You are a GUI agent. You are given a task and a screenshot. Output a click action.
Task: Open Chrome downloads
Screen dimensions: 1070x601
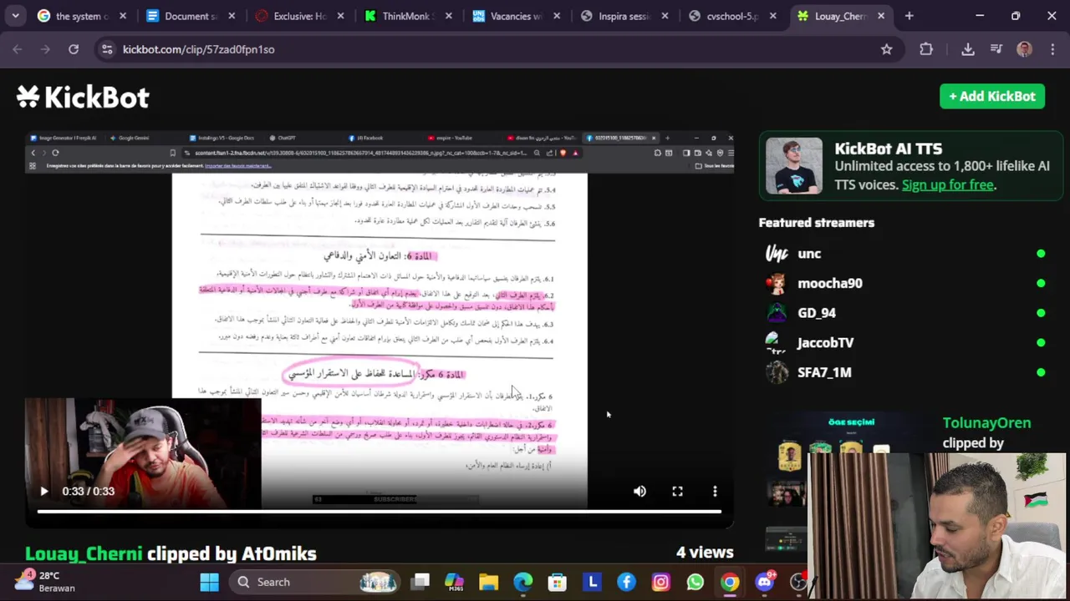pyautogui.click(x=968, y=49)
